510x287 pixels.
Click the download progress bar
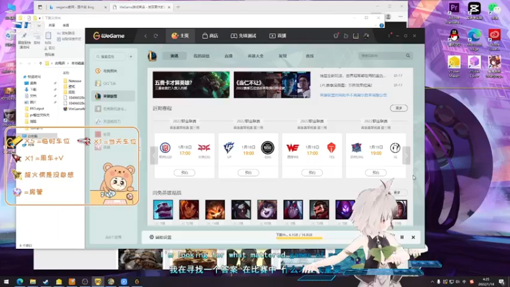(x=299, y=238)
